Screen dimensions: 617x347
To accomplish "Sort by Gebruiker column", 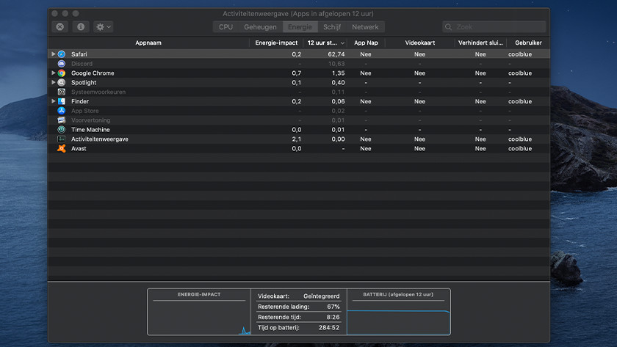I will tap(528, 43).
